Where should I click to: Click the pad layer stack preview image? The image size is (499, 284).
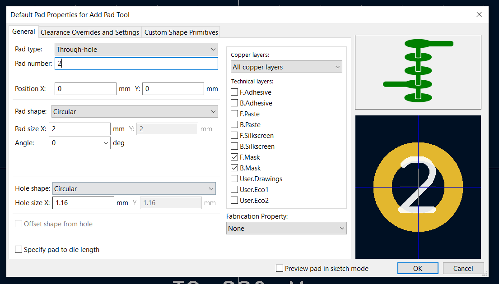point(418,72)
